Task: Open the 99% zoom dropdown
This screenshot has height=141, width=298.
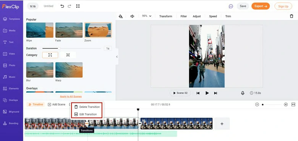Action: (x=147, y=16)
